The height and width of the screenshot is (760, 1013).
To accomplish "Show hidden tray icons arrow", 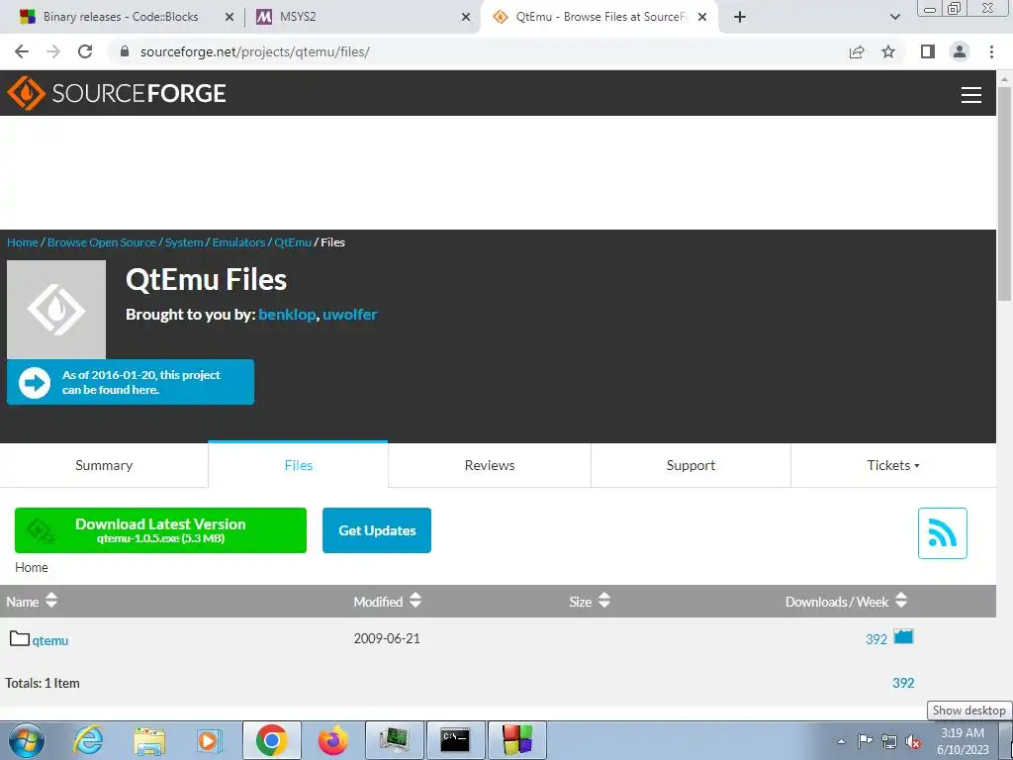I will 841,741.
